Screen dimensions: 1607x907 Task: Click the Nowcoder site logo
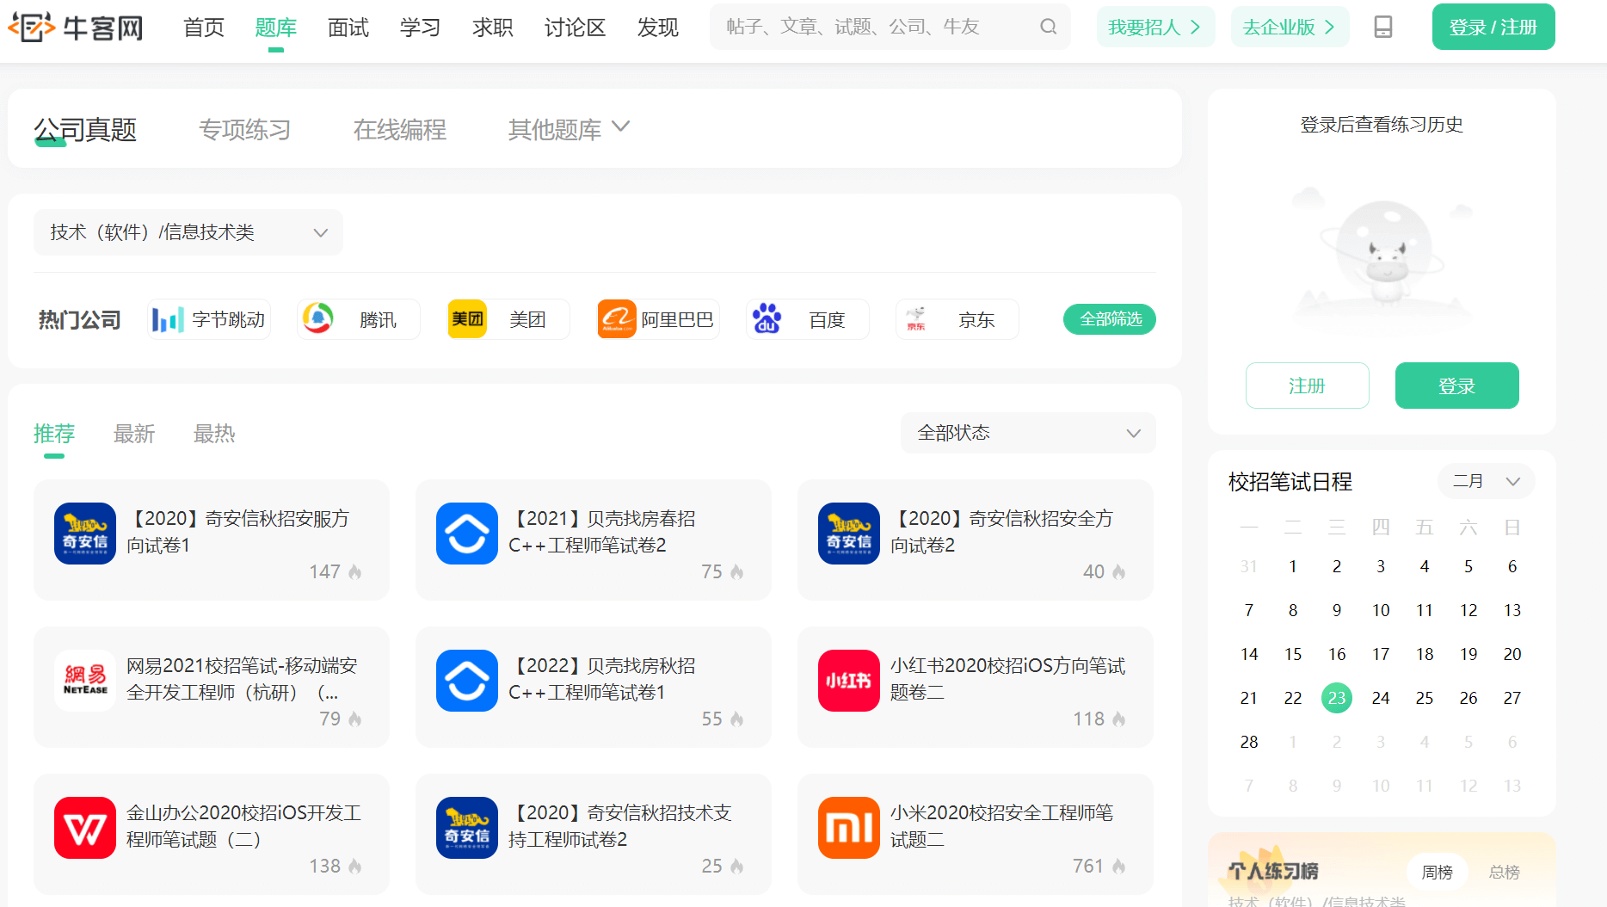pyautogui.click(x=76, y=28)
